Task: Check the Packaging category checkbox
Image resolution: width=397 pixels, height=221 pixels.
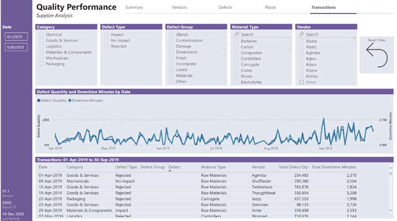Action: pyautogui.click(x=41, y=64)
